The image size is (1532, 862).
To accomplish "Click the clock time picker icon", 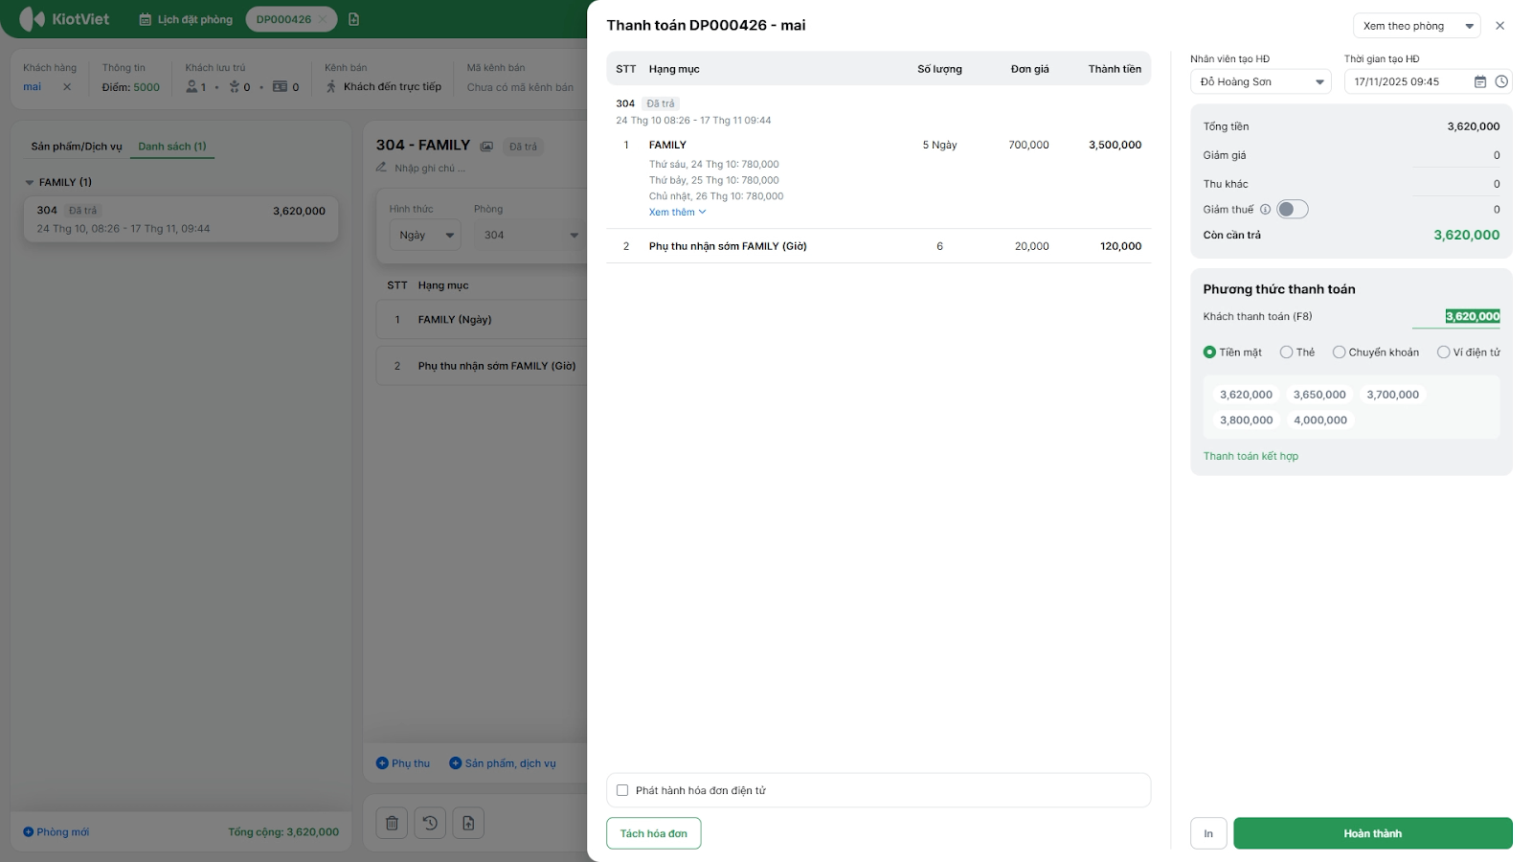I will [x=1501, y=82].
